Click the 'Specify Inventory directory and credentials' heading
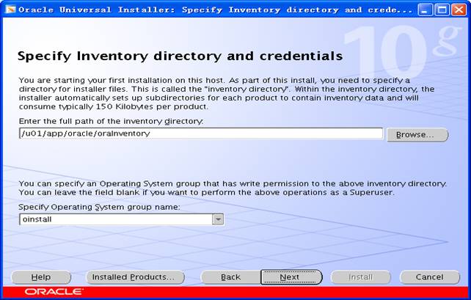 (180, 56)
